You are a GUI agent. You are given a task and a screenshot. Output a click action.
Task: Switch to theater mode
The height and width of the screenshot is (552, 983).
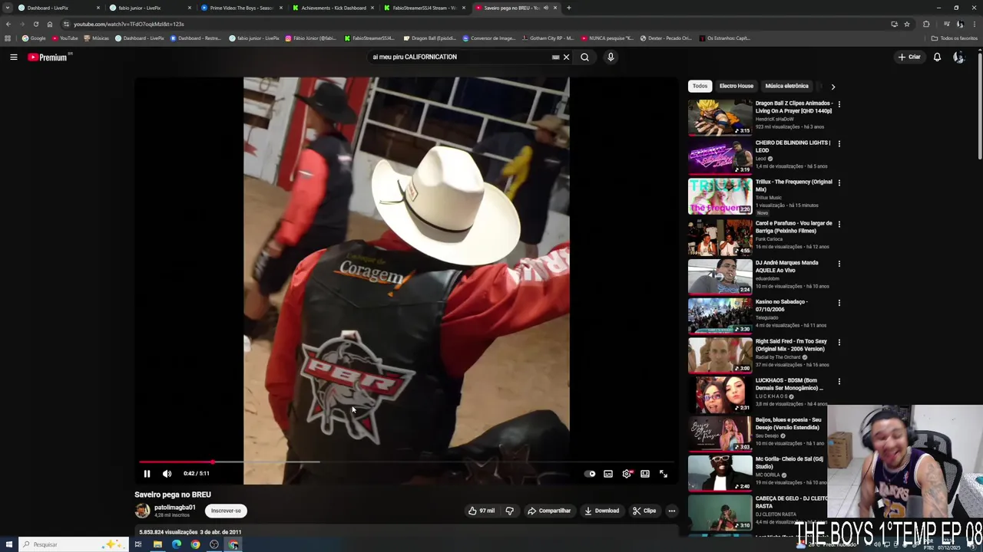click(645, 474)
